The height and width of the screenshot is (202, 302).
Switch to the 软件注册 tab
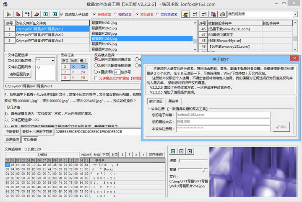(156, 101)
